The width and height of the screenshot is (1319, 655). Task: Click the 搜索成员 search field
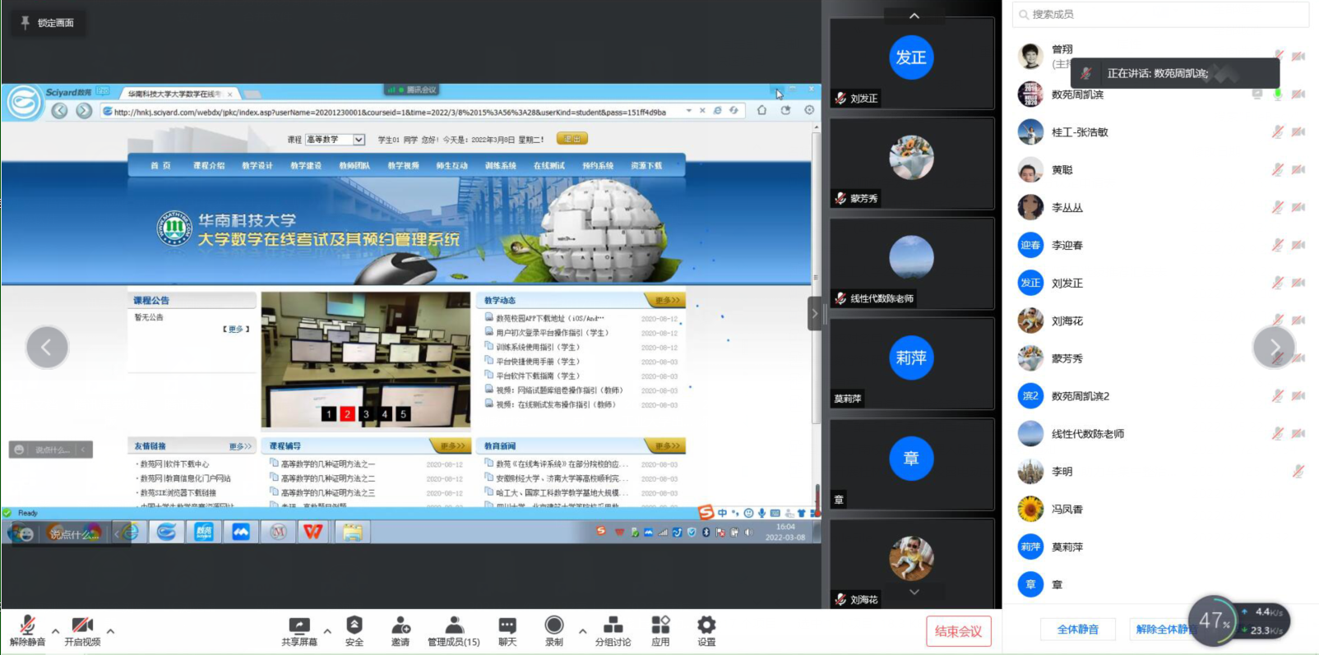tap(1159, 14)
